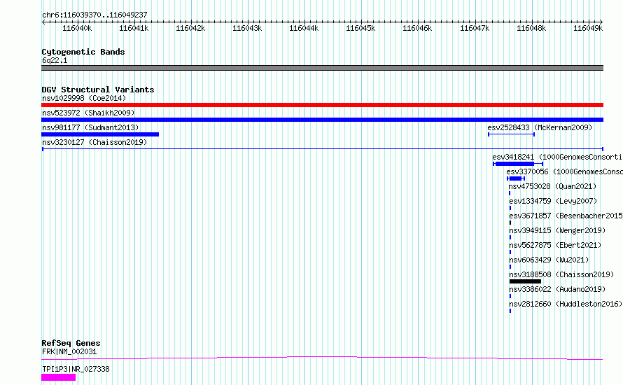Click the 116047k ruler tick label
623x385 pixels.
pyautogui.click(x=475, y=28)
